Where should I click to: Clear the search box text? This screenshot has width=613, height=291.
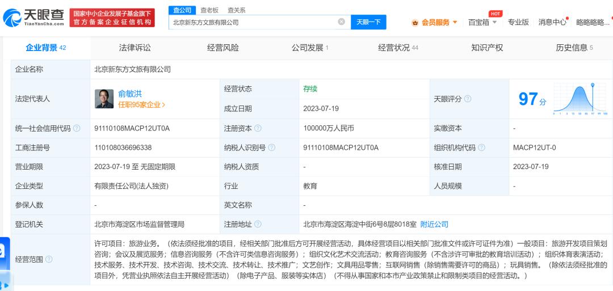tap(341, 22)
